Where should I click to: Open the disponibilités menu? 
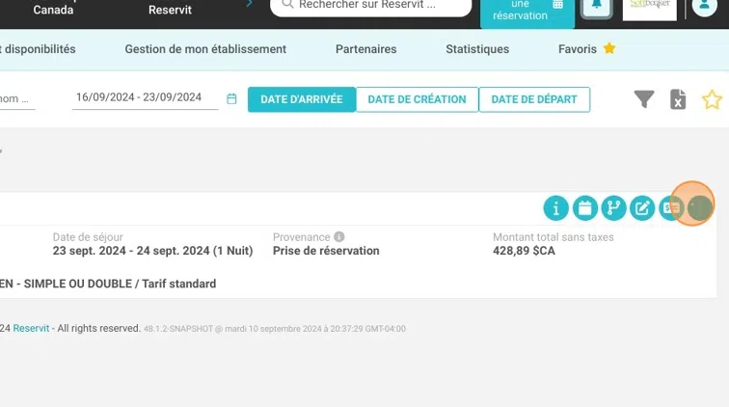[x=39, y=49]
